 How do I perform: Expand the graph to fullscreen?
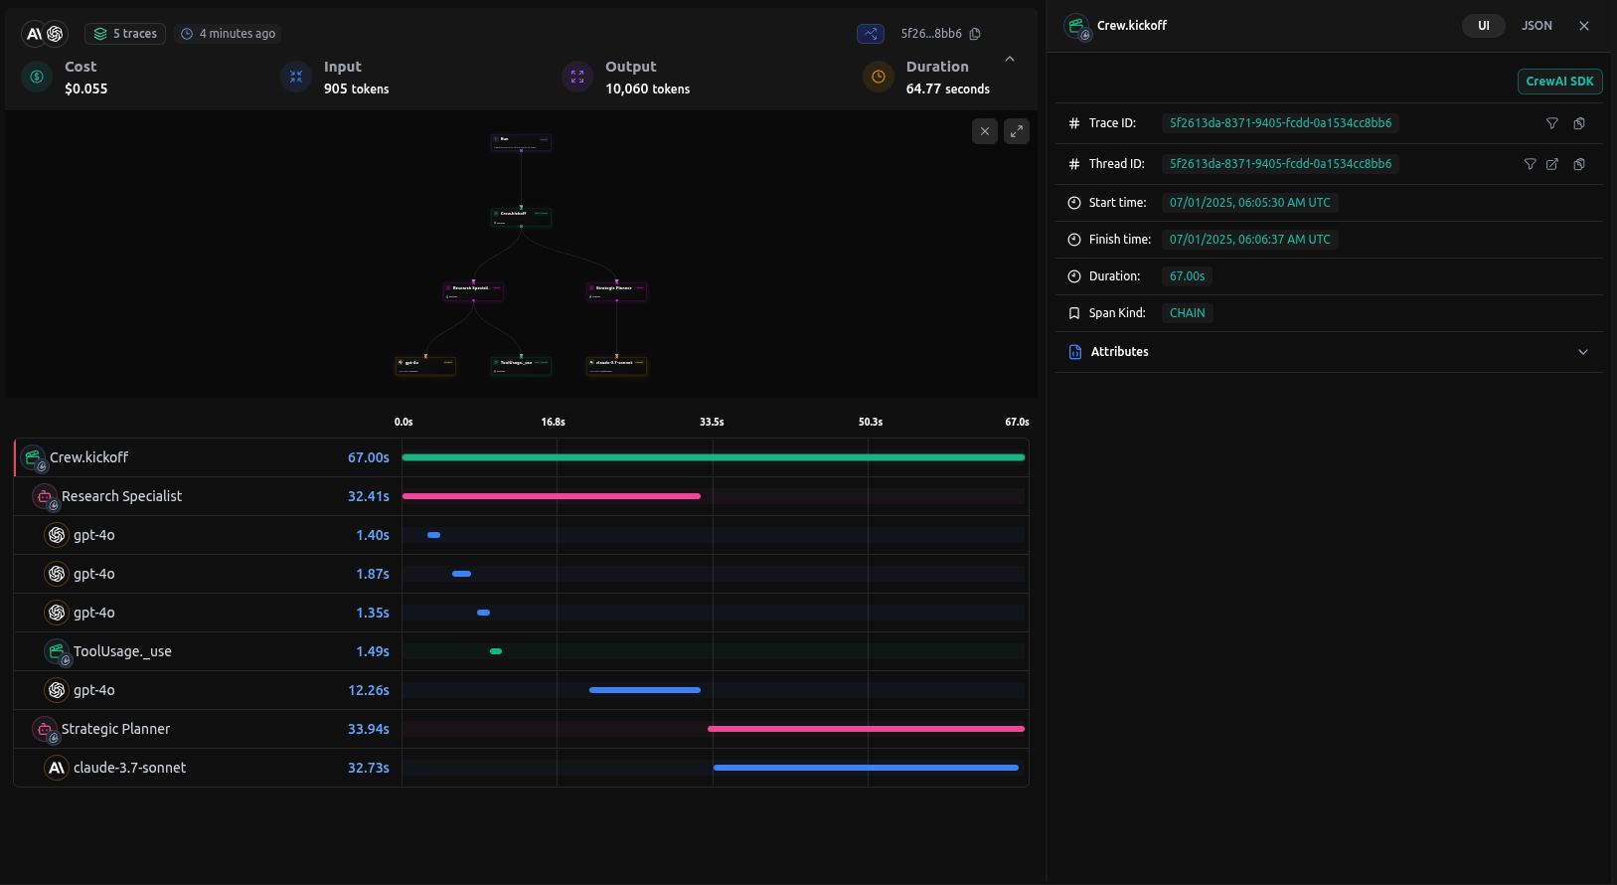[x=1016, y=131]
